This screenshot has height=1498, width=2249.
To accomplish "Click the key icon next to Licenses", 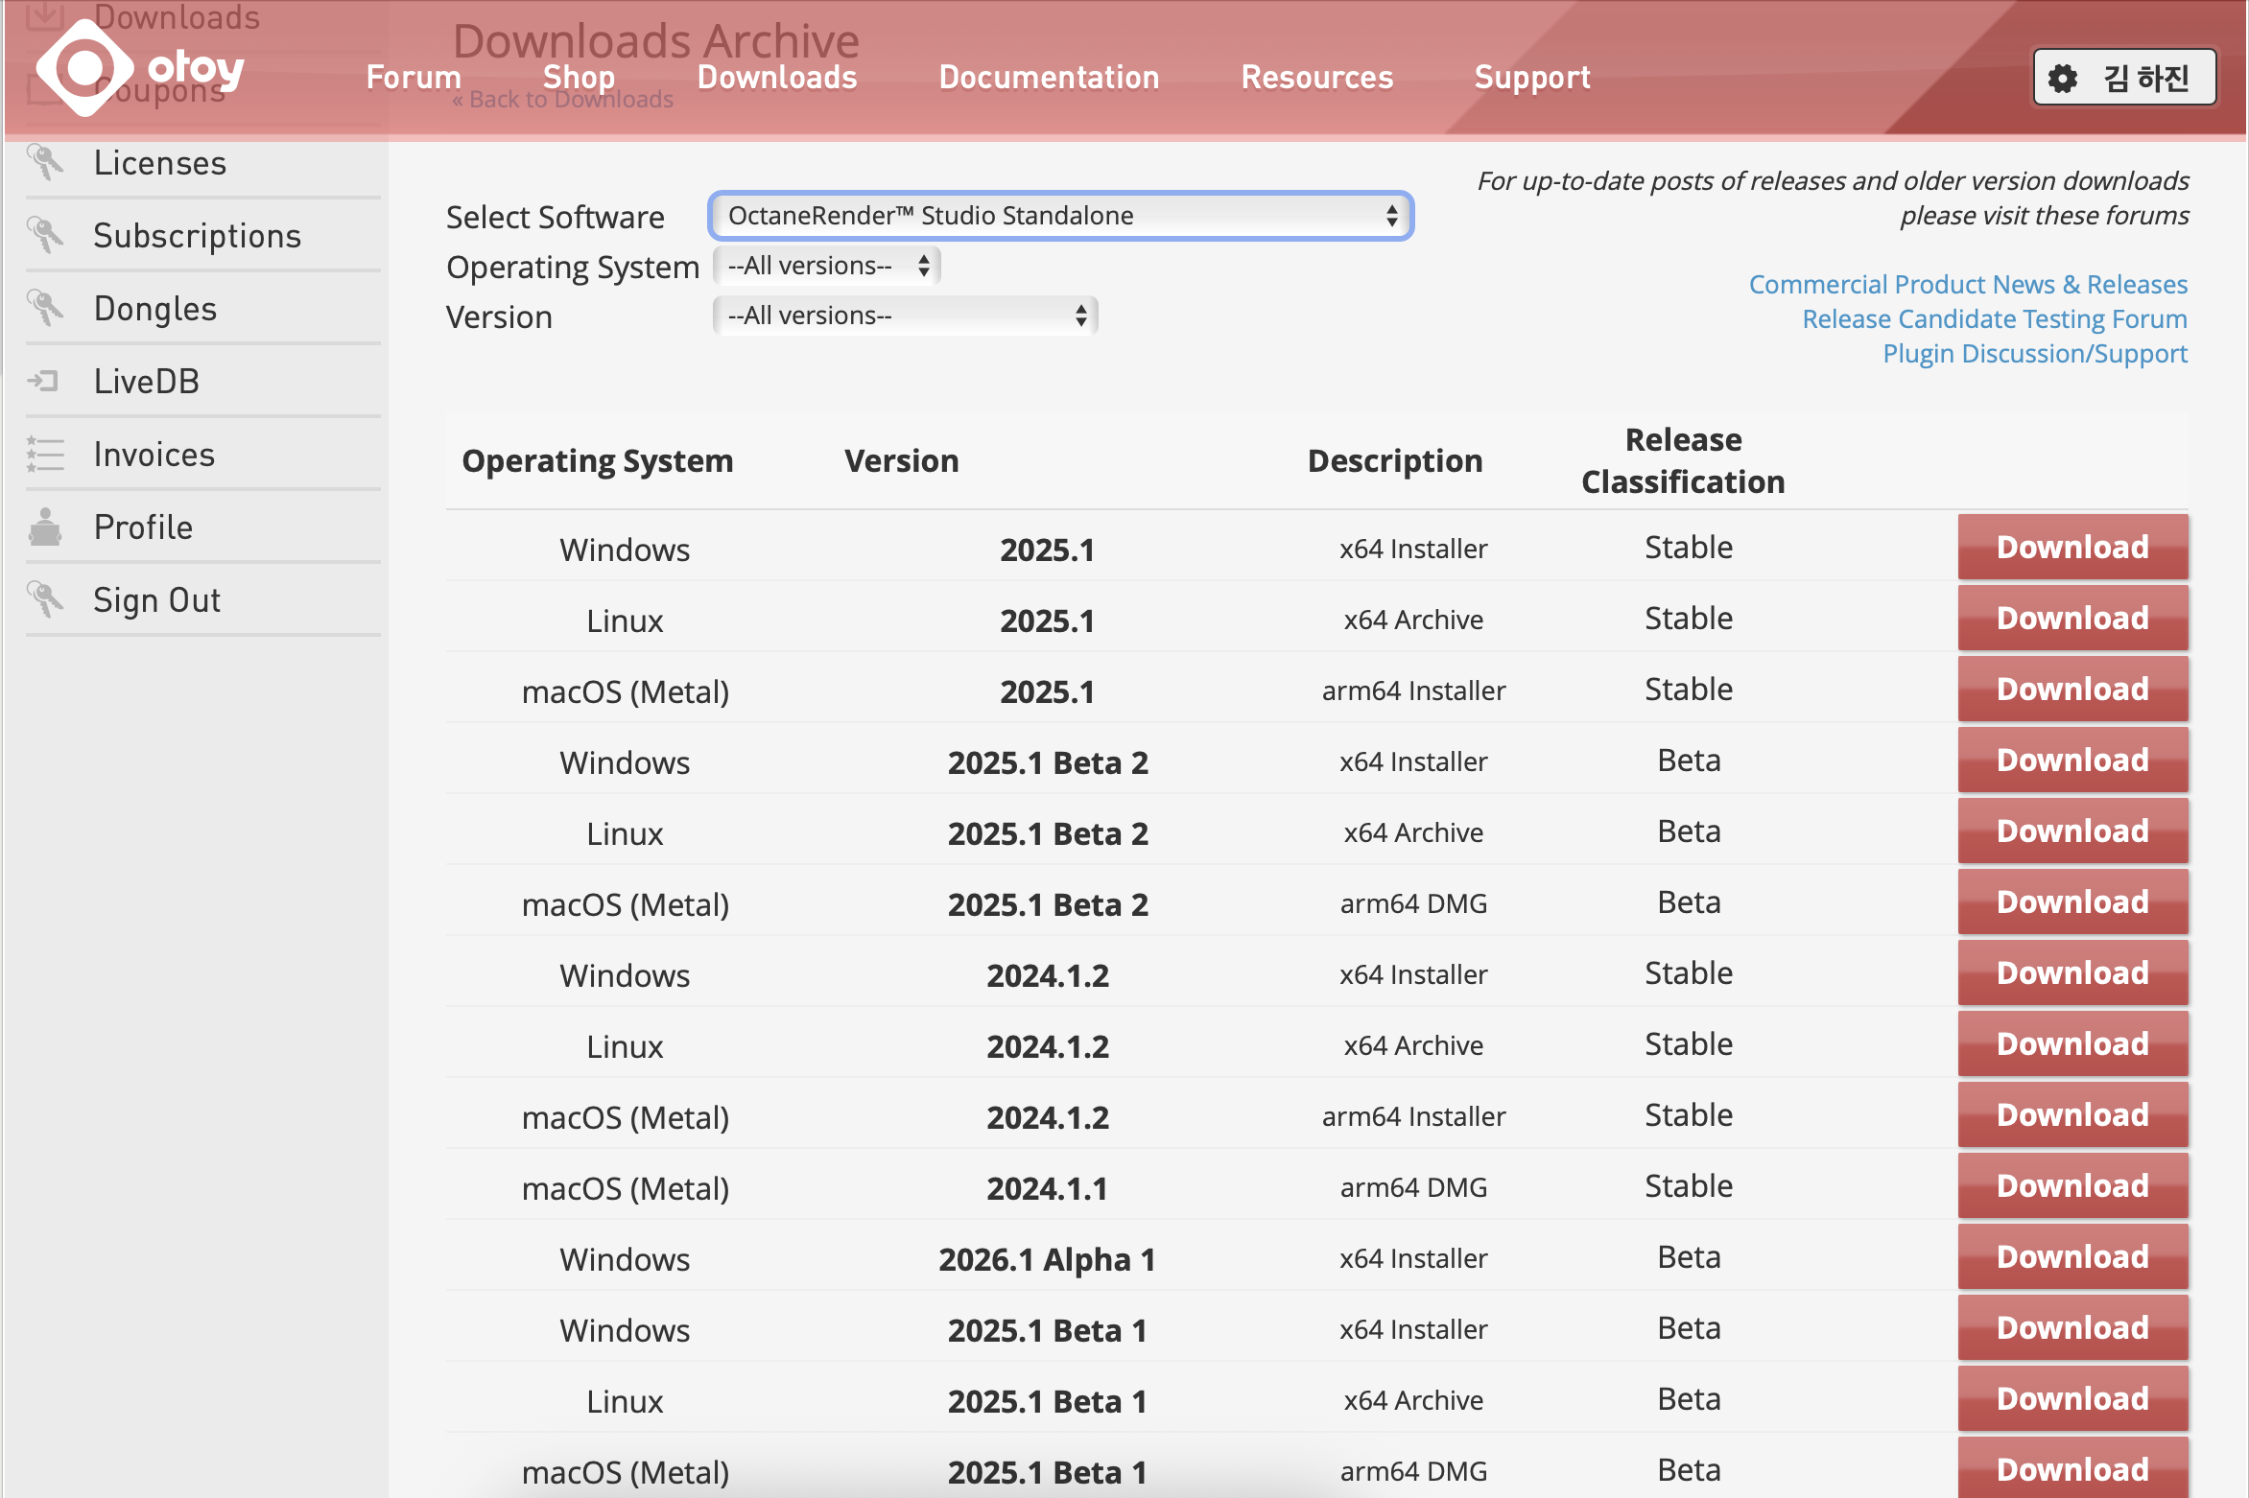I will coord(45,163).
